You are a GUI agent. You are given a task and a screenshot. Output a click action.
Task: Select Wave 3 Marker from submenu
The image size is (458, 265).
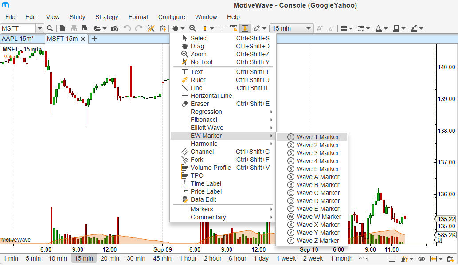coord(317,153)
